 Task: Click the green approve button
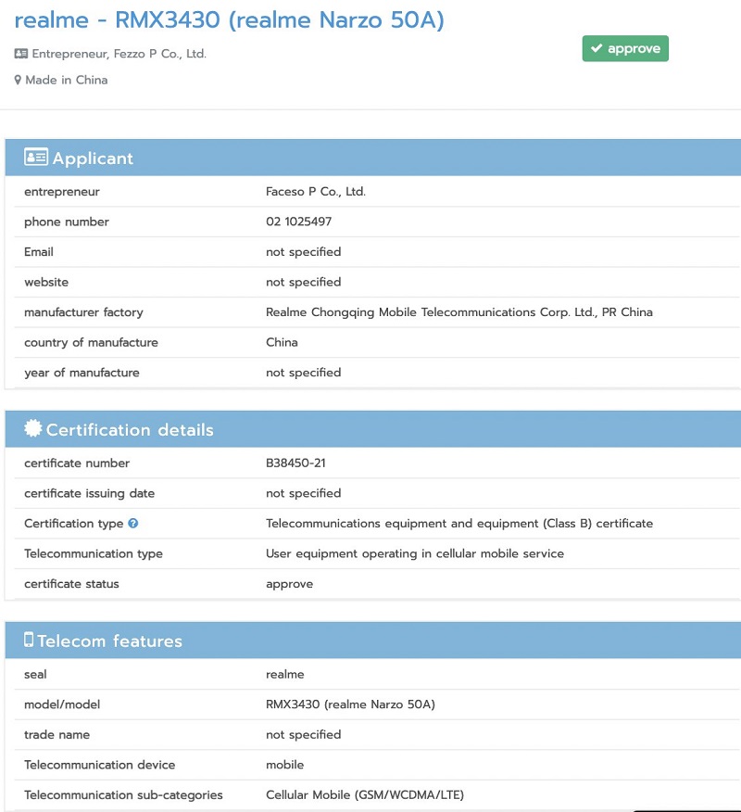[x=625, y=49]
